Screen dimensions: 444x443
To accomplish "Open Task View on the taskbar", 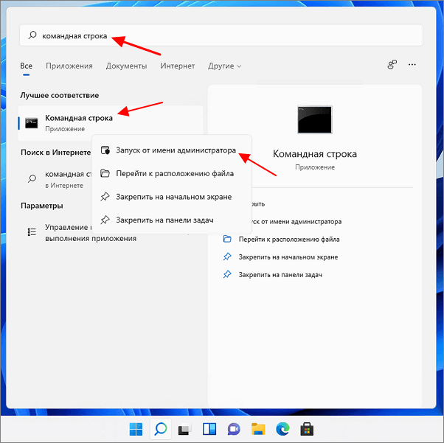I will [x=185, y=429].
